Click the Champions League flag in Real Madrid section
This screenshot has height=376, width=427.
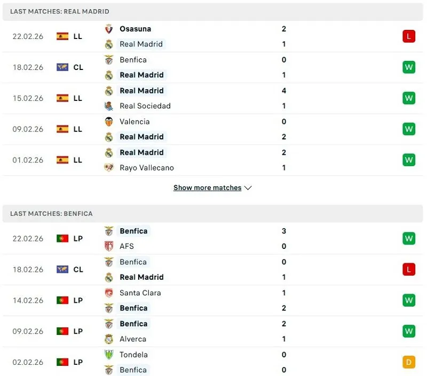(x=62, y=67)
